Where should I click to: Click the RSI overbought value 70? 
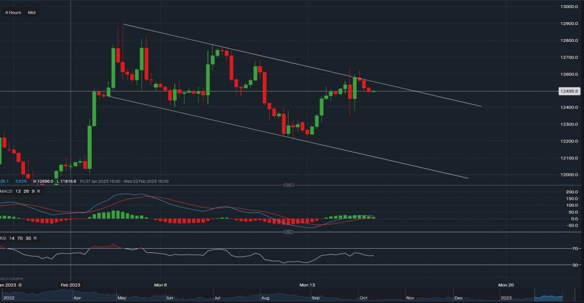click(x=20, y=238)
